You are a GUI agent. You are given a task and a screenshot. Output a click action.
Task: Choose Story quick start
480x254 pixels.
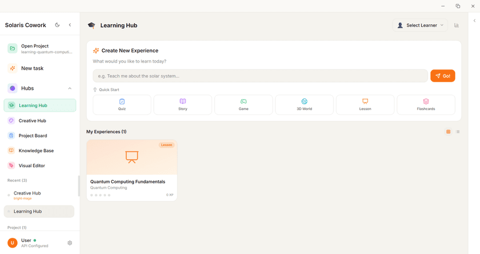pos(183,105)
